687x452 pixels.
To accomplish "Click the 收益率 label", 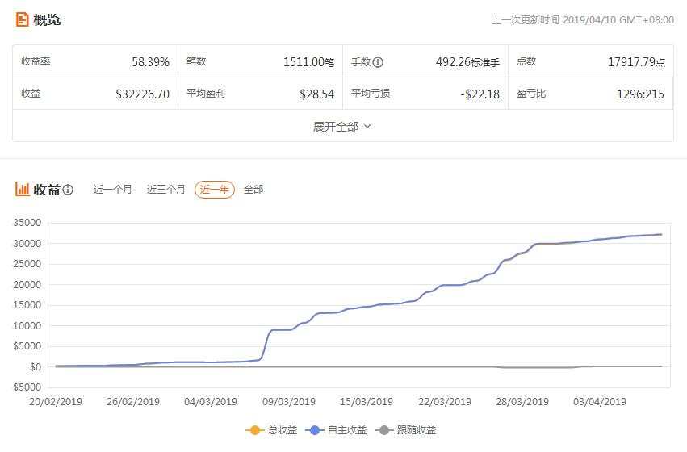I will 36,61.
